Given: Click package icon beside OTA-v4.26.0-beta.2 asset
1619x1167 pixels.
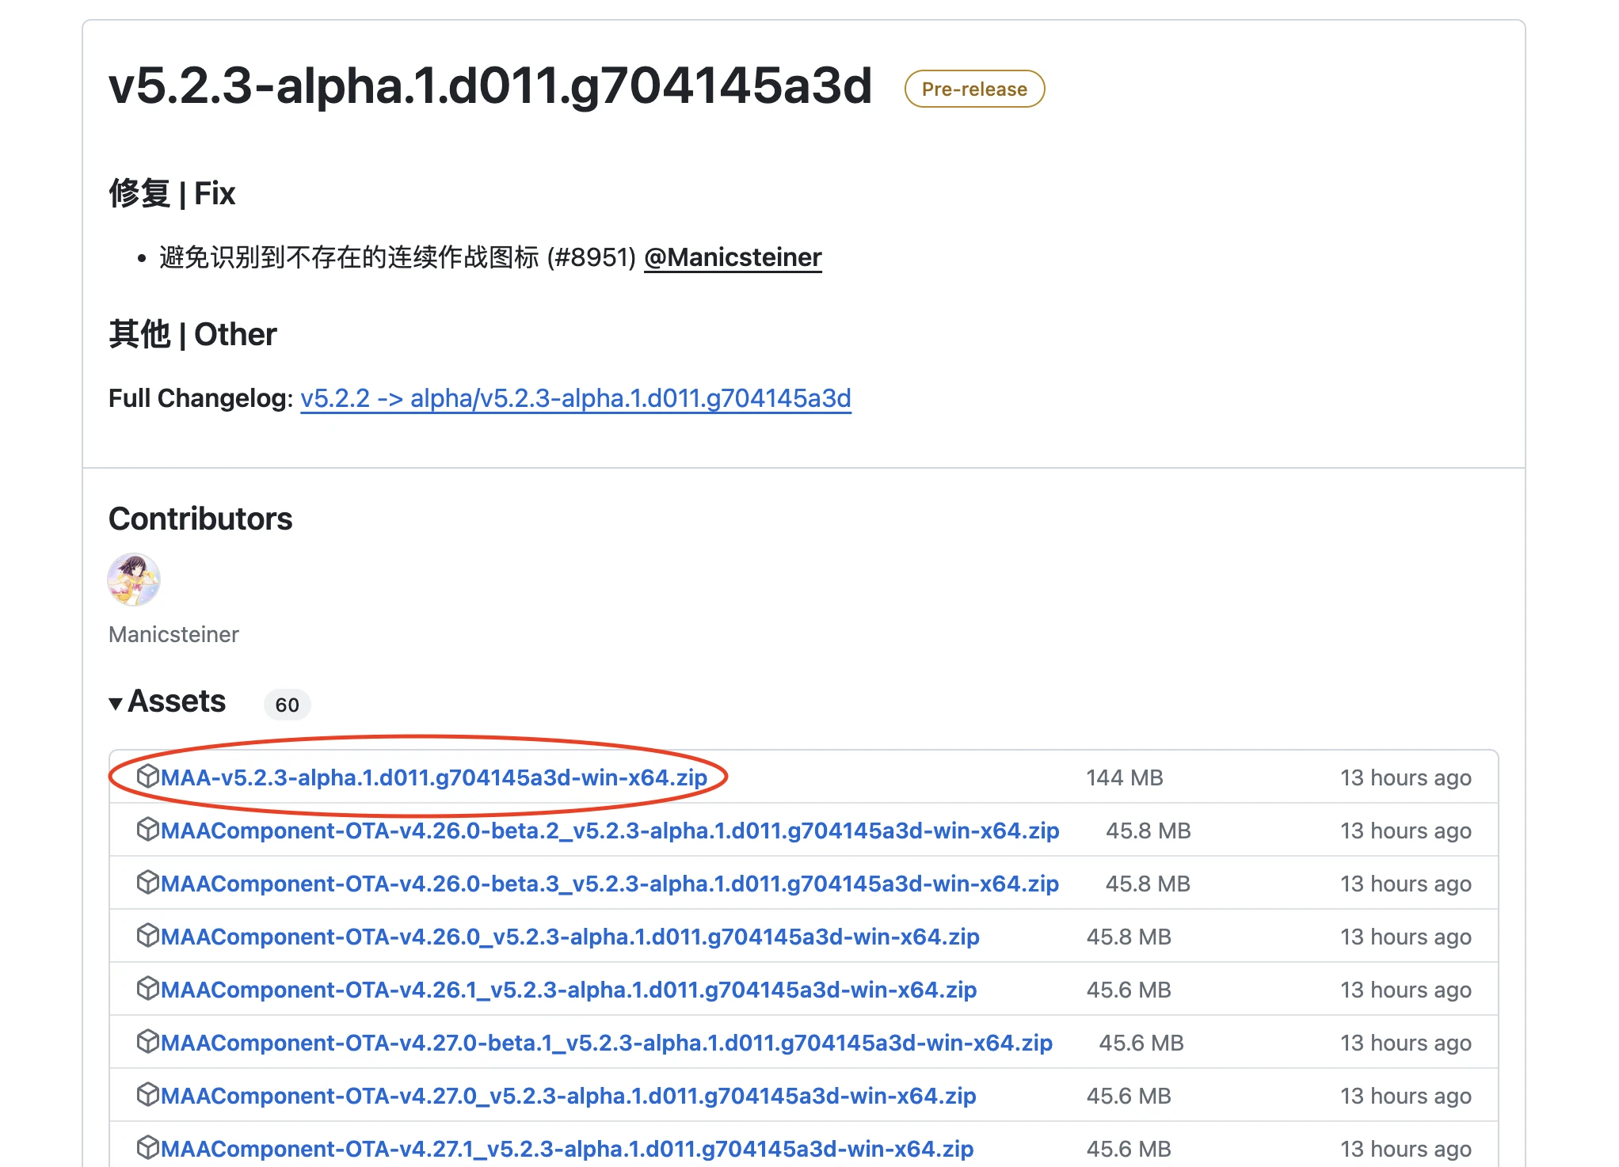Looking at the screenshot, I should pyautogui.click(x=148, y=829).
